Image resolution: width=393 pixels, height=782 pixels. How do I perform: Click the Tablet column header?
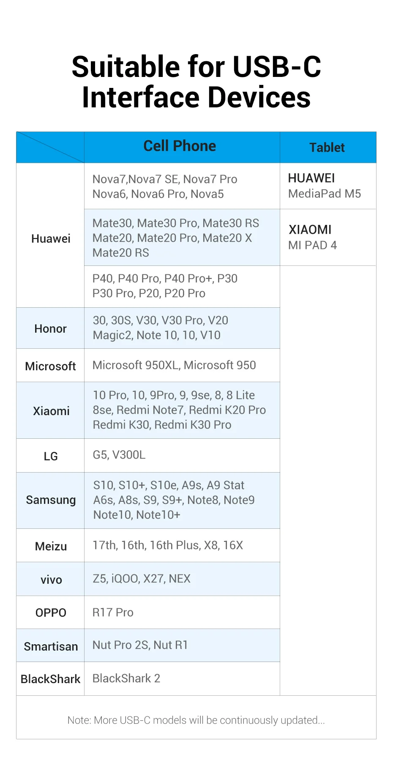pyautogui.click(x=327, y=148)
